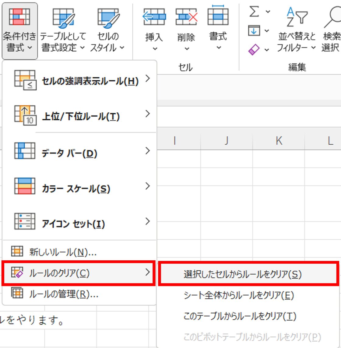Click the Clear eraser icon
The image size is (341, 348).
(254, 50)
